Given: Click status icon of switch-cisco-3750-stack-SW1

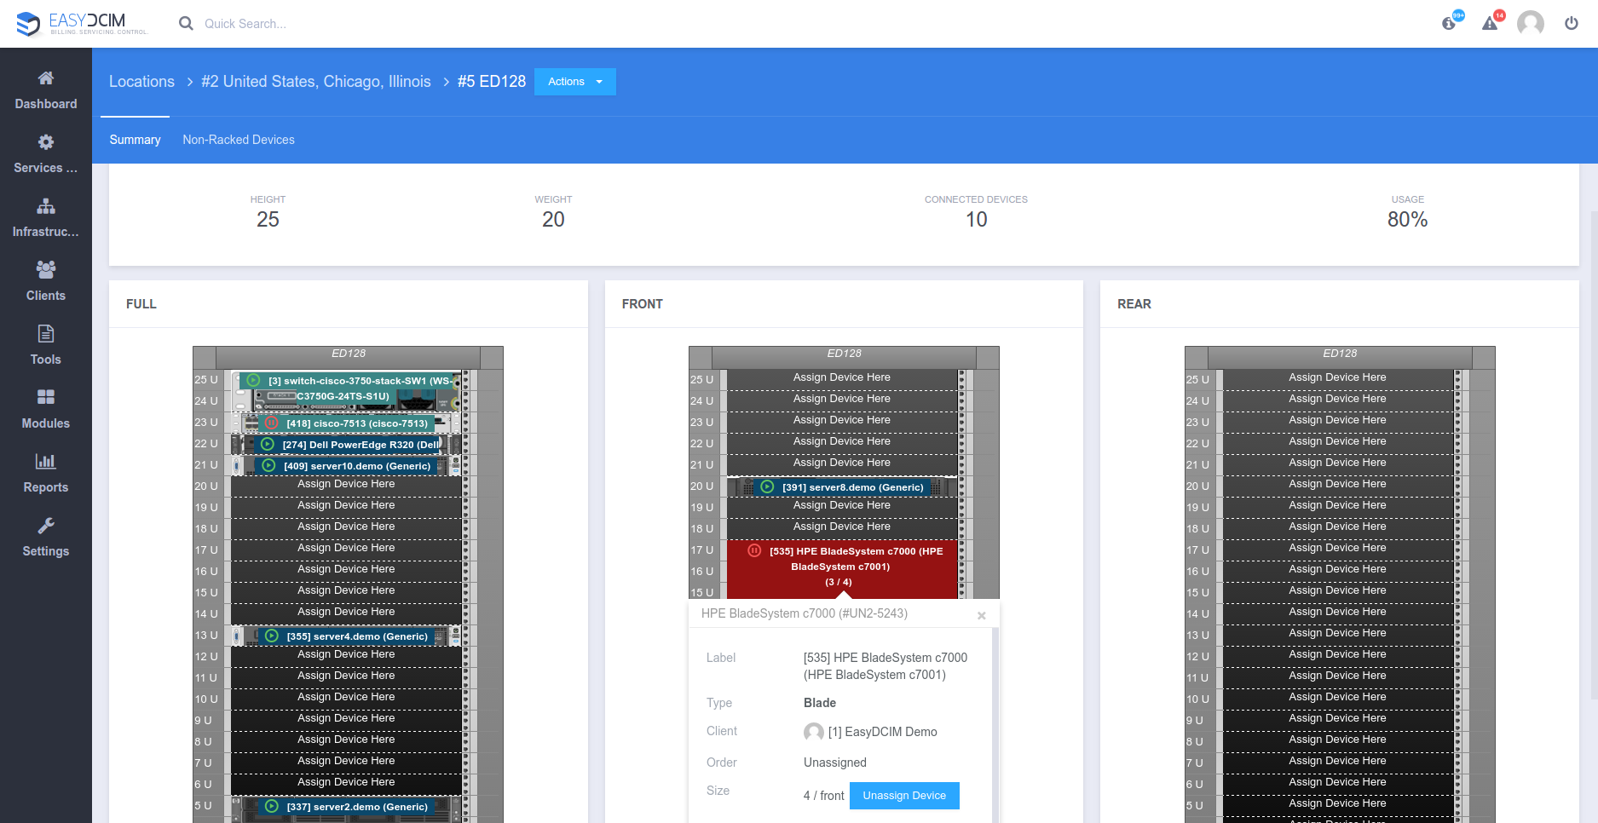Looking at the screenshot, I should pos(253,380).
